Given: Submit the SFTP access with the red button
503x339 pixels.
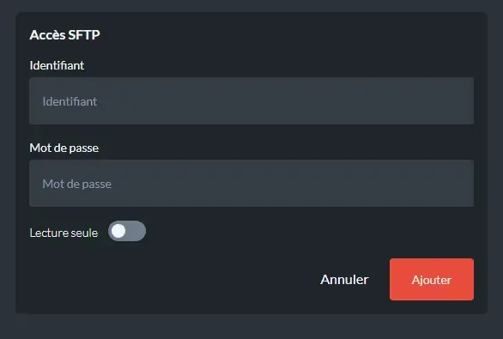Looking at the screenshot, I should coord(432,279).
